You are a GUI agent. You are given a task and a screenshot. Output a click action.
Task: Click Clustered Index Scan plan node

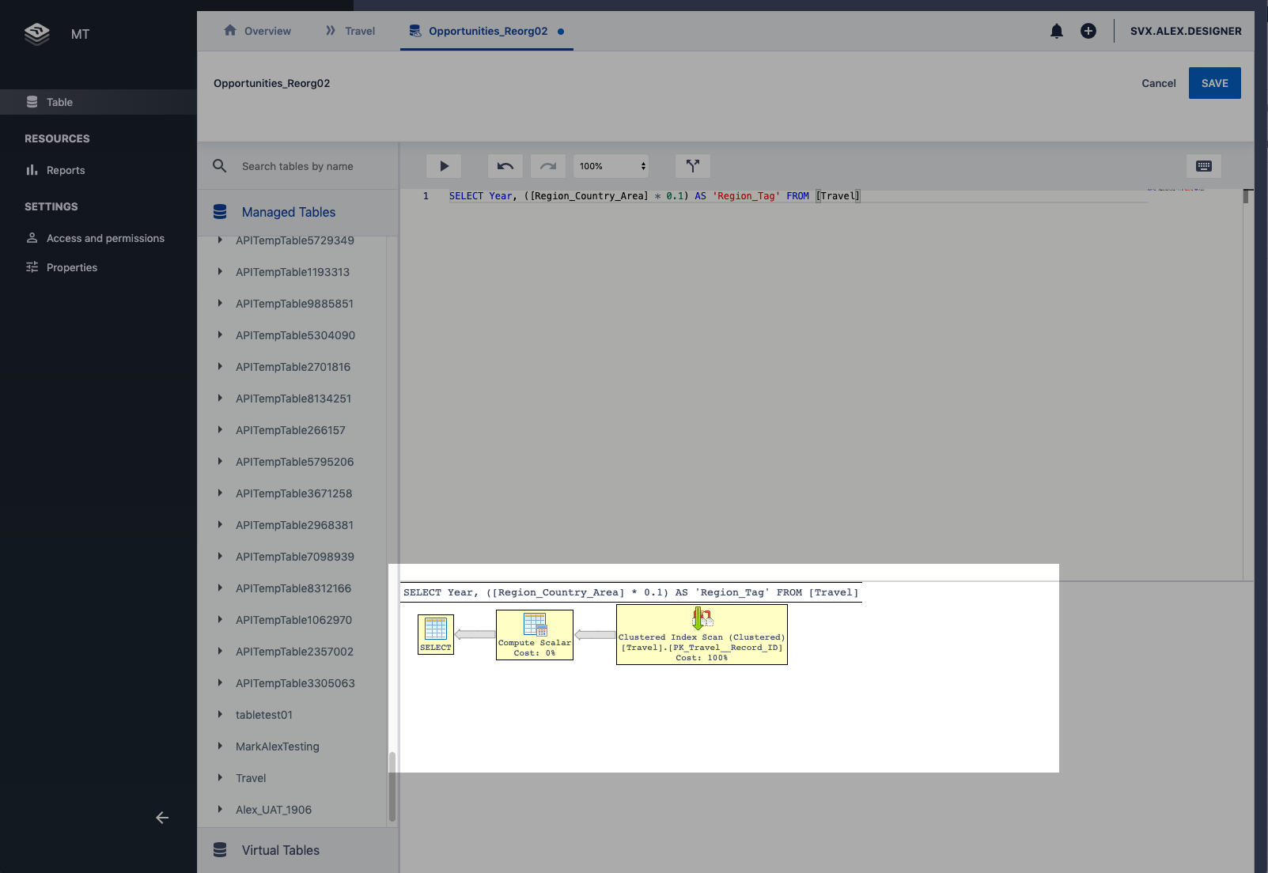click(702, 635)
